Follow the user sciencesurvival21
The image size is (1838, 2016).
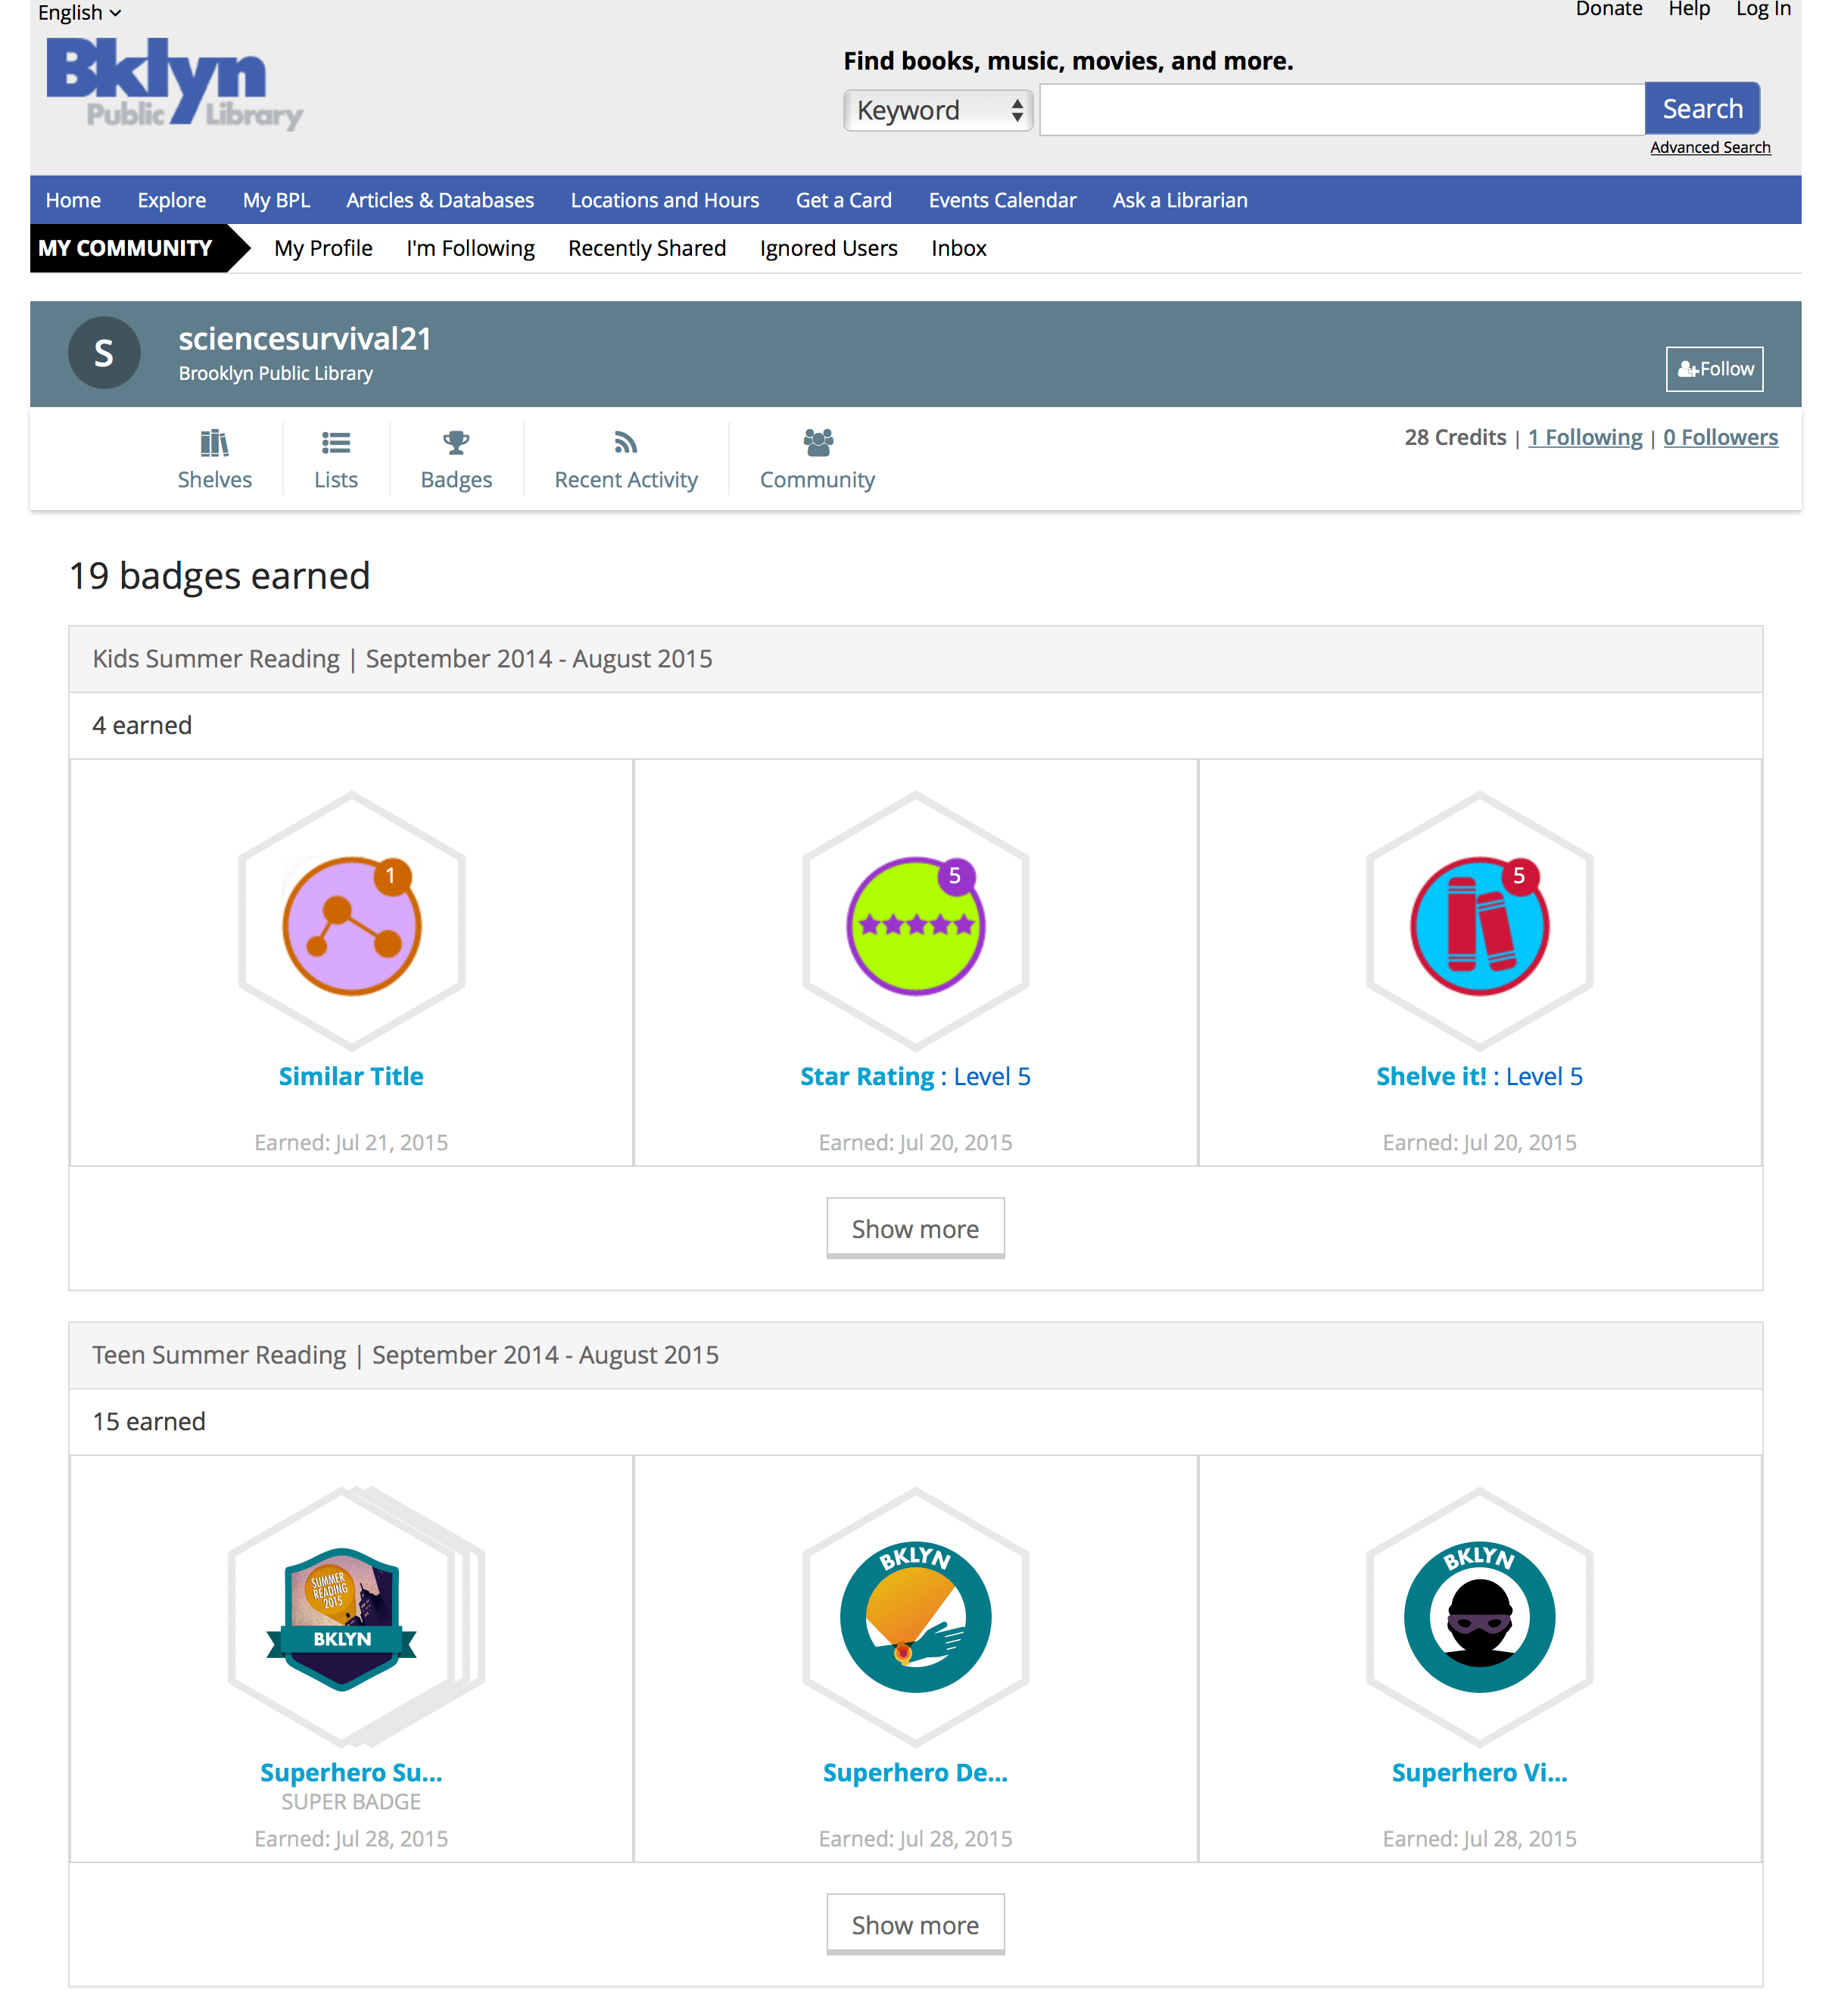[x=1714, y=369]
